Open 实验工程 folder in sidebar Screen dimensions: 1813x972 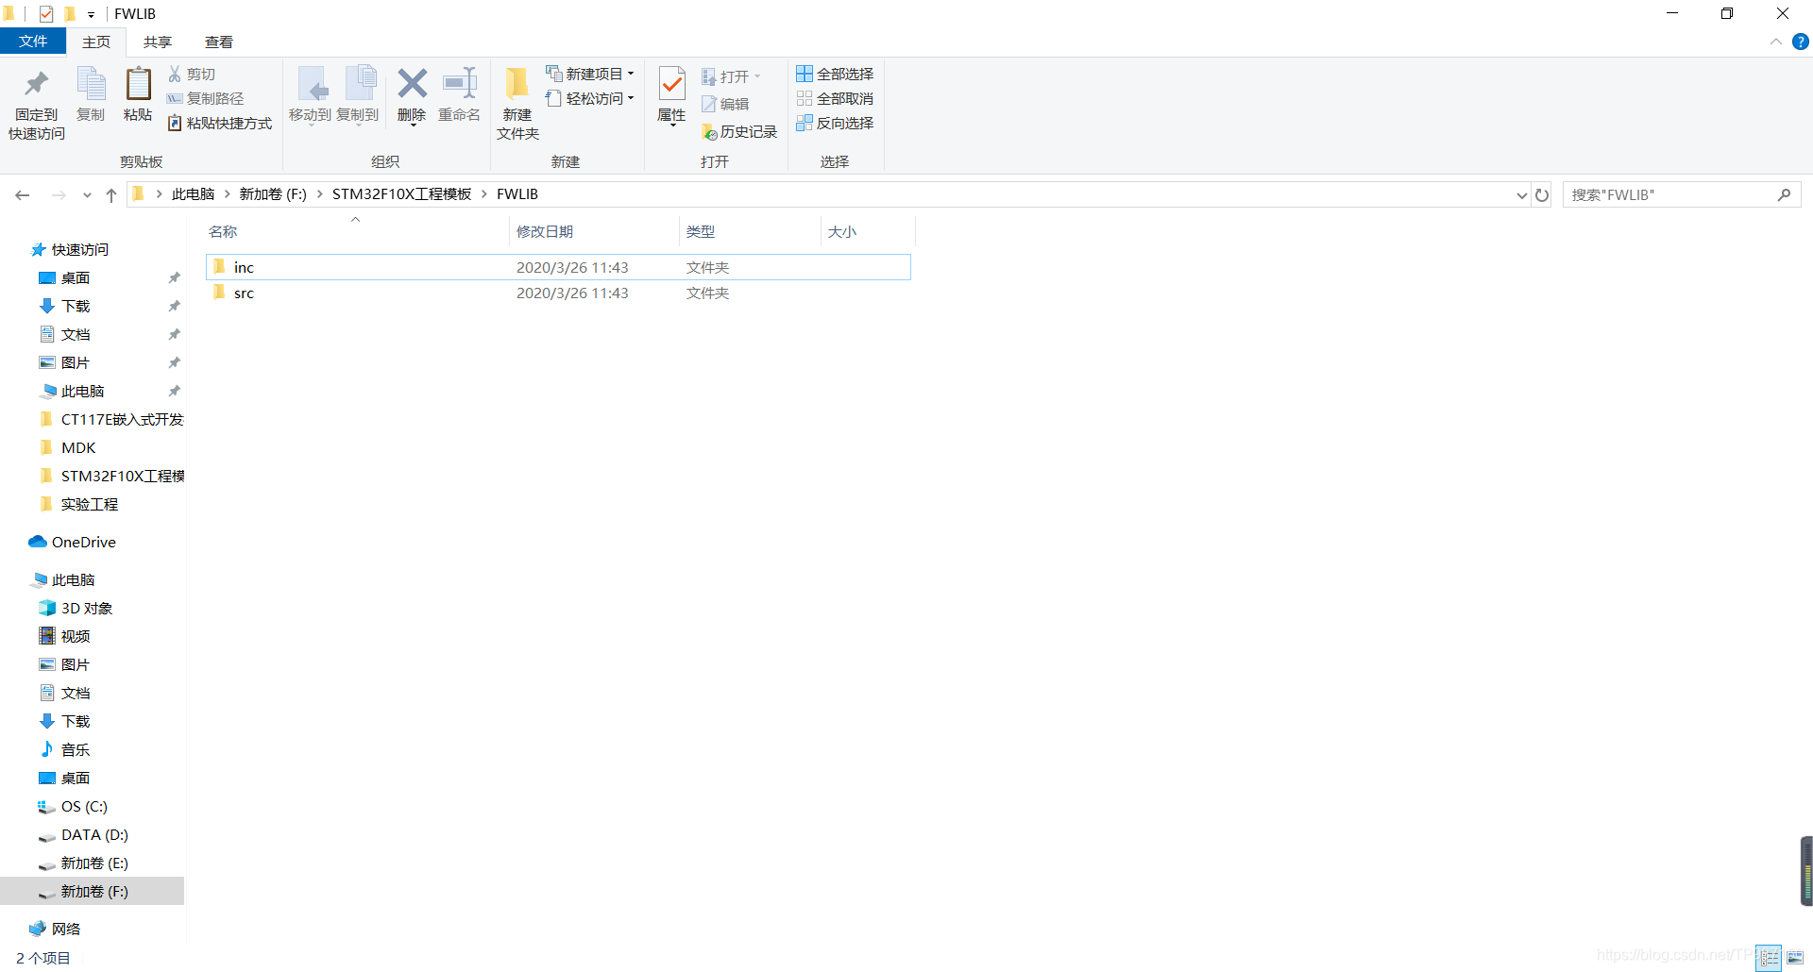(89, 504)
